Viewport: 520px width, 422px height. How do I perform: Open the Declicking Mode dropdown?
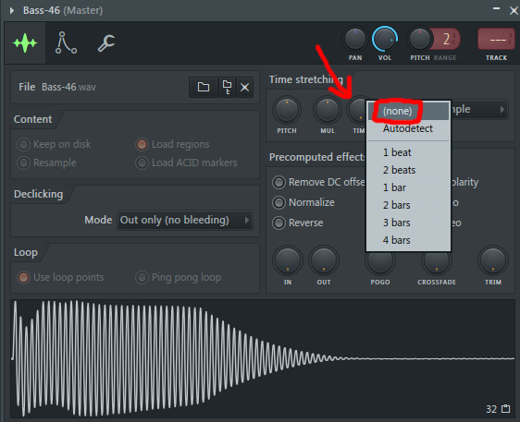[185, 220]
